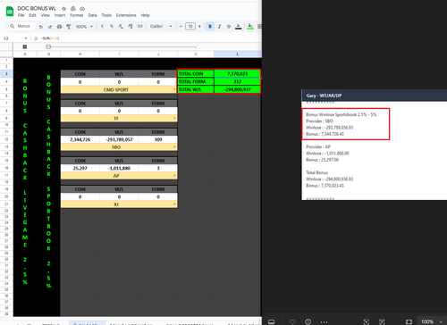The height and width of the screenshot is (325, 447).
Task: Increase font size with the plus button
Action: point(199,26)
